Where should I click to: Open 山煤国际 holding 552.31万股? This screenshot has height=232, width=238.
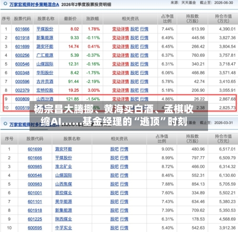coord(63,175)
